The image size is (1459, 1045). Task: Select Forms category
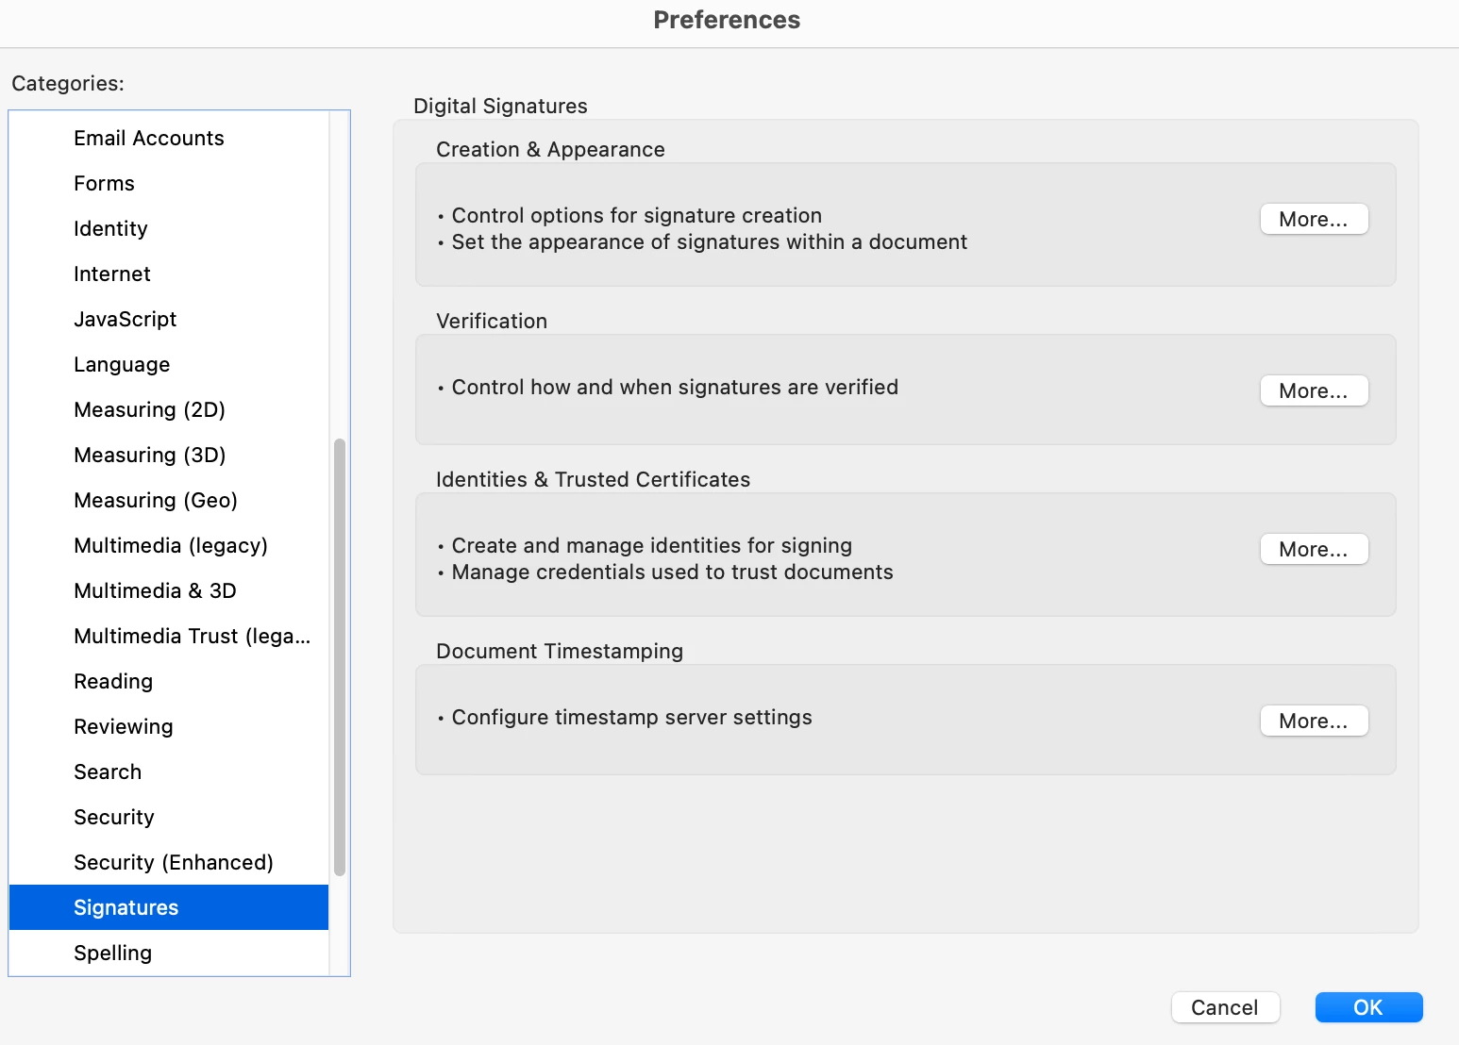169,183
